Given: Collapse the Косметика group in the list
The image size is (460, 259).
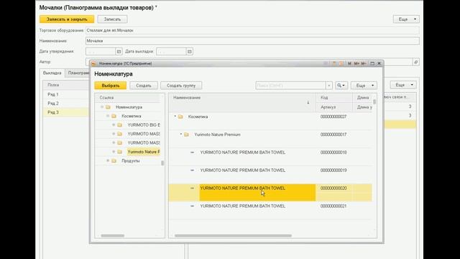Looking at the screenshot, I should pyautogui.click(x=175, y=117).
